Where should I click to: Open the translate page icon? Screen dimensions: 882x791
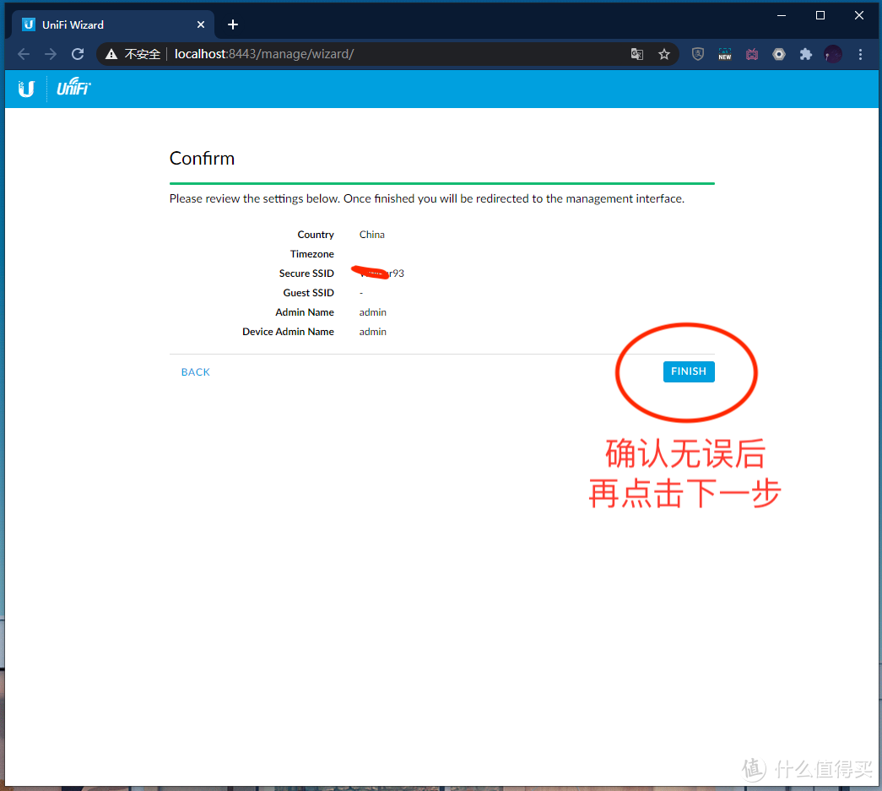pos(636,54)
